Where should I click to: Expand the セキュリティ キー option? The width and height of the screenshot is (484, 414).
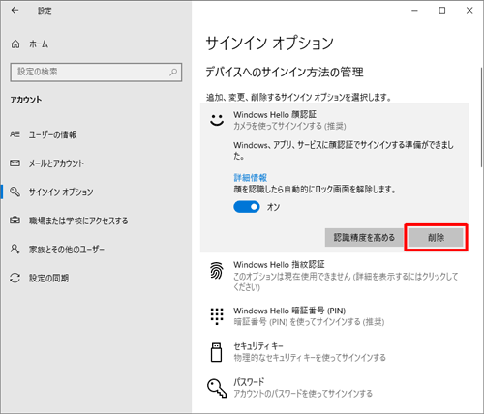334,352
